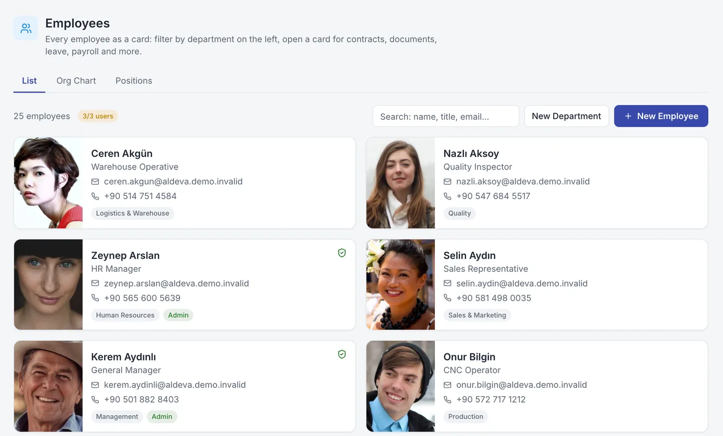The width and height of the screenshot is (723, 436).
Task: Click the admin shield icon on Zeynep Arslan's card
Action: (x=342, y=253)
